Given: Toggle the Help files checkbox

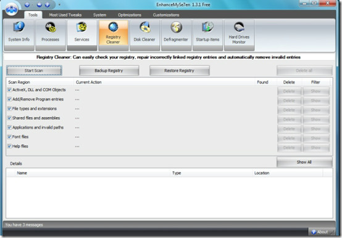Looking at the screenshot, I should click(x=9, y=146).
